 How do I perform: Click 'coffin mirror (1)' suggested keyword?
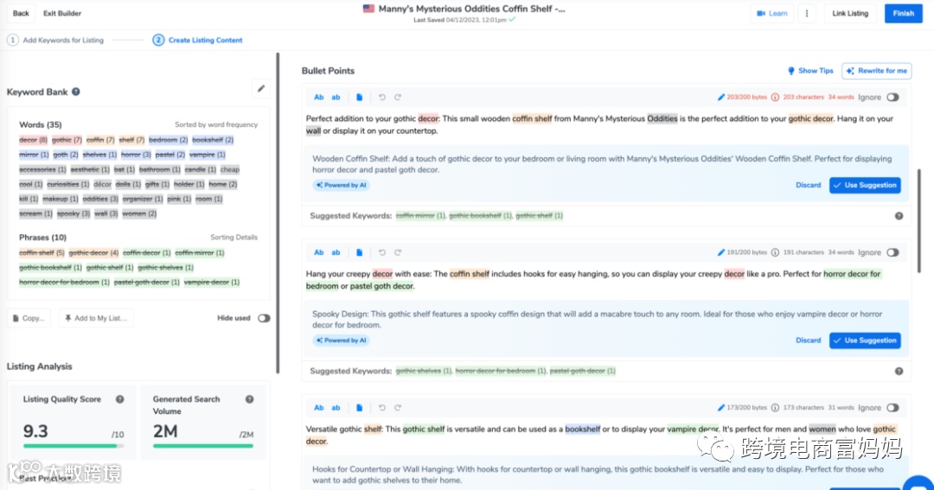tap(420, 215)
